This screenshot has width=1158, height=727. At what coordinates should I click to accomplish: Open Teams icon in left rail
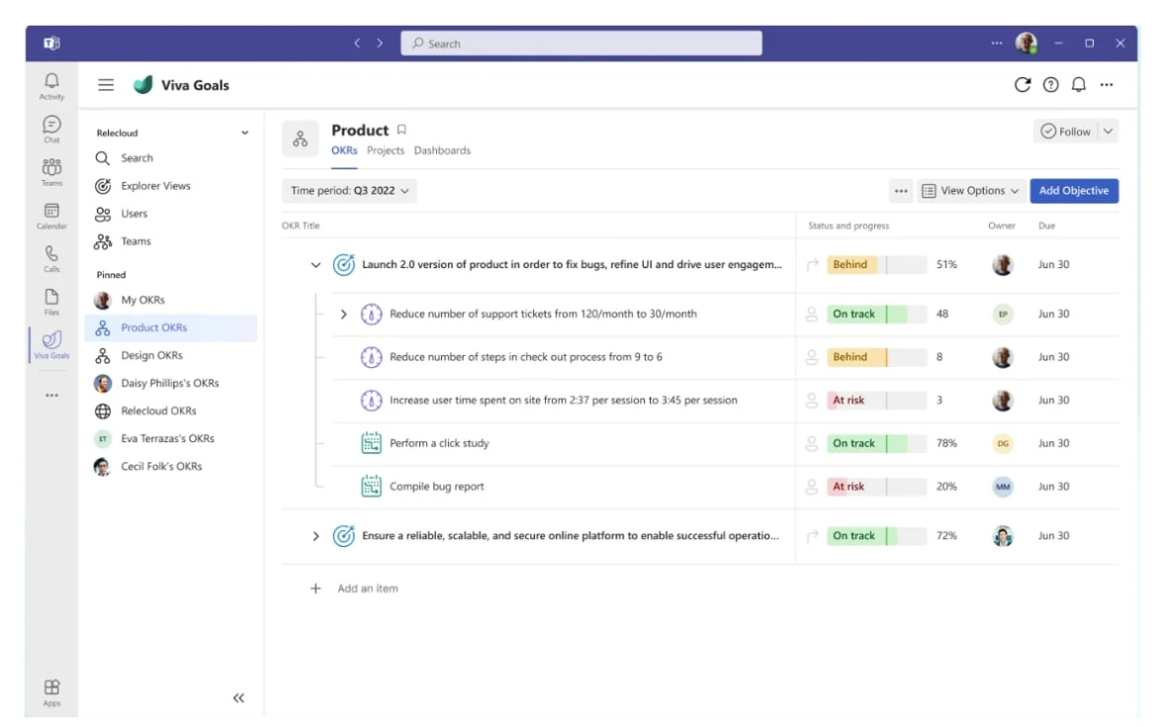(51, 172)
